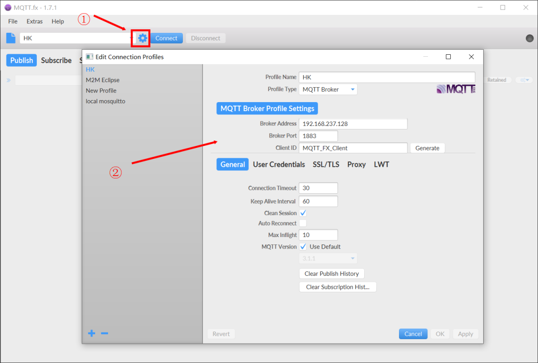The height and width of the screenshot is (363, 538).
Task: Switch to the User Credentials tab
Action: [x=279, y=164]
